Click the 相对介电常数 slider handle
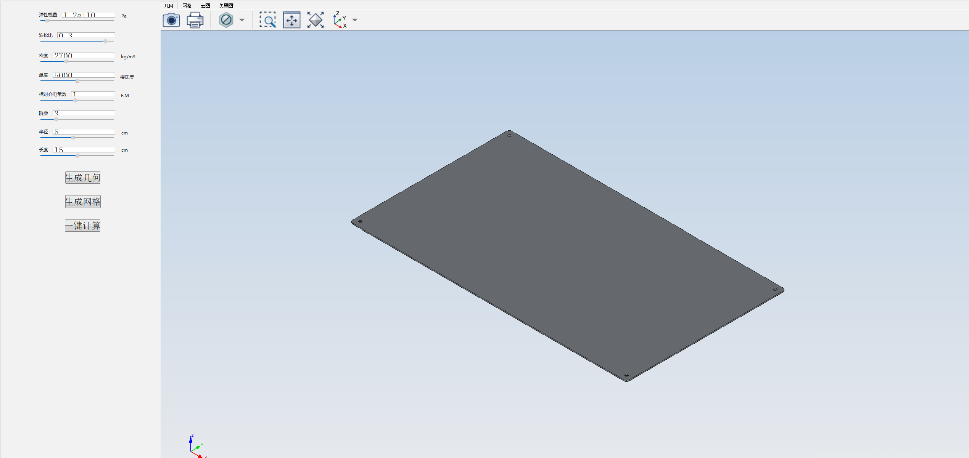Viewport: 969px width, 458px height. (x=75, y=100)
